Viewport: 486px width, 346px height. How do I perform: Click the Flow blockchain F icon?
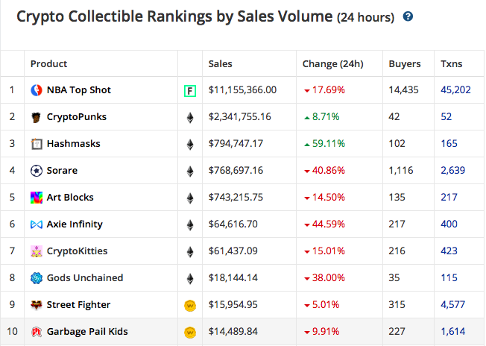[190, 91]
